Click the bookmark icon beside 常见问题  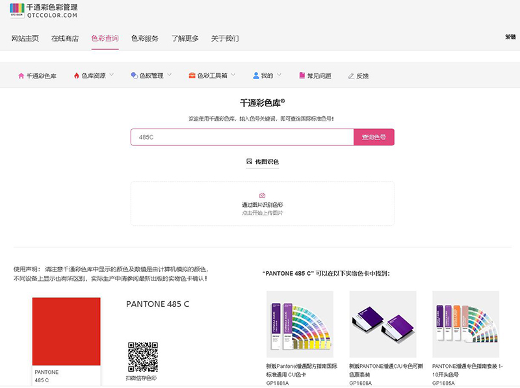point(302,76)
